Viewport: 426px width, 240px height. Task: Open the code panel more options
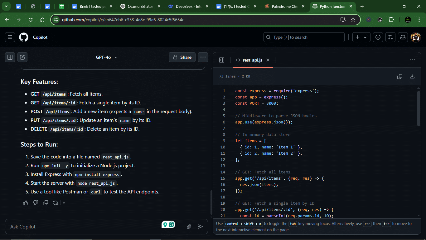pos(412,60)
